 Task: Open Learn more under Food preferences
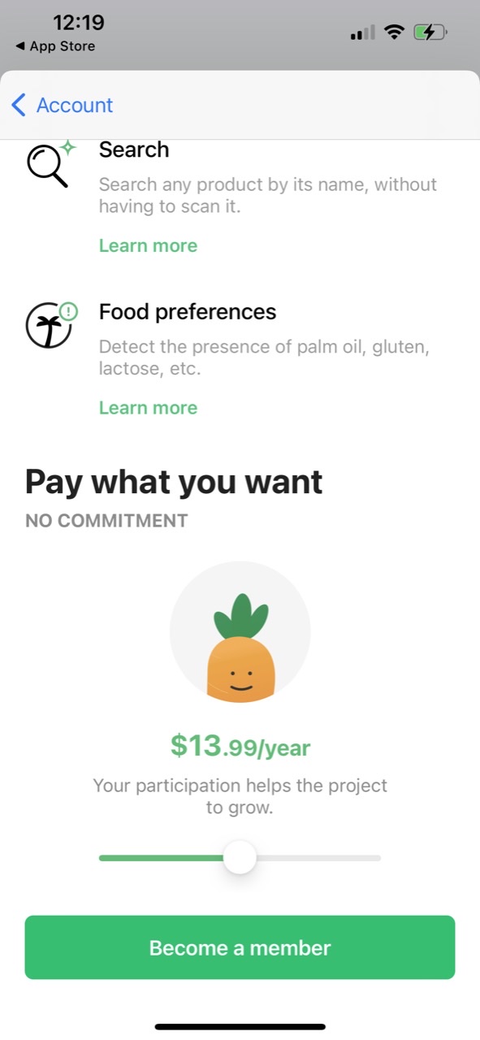pos(148,407)
